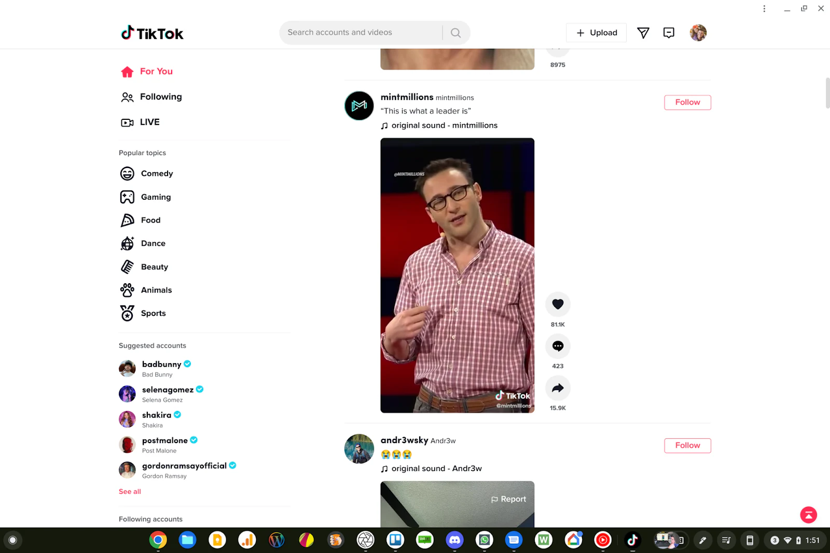
Task: Click the TikTok logo in header
Action: tap(152, 33)
